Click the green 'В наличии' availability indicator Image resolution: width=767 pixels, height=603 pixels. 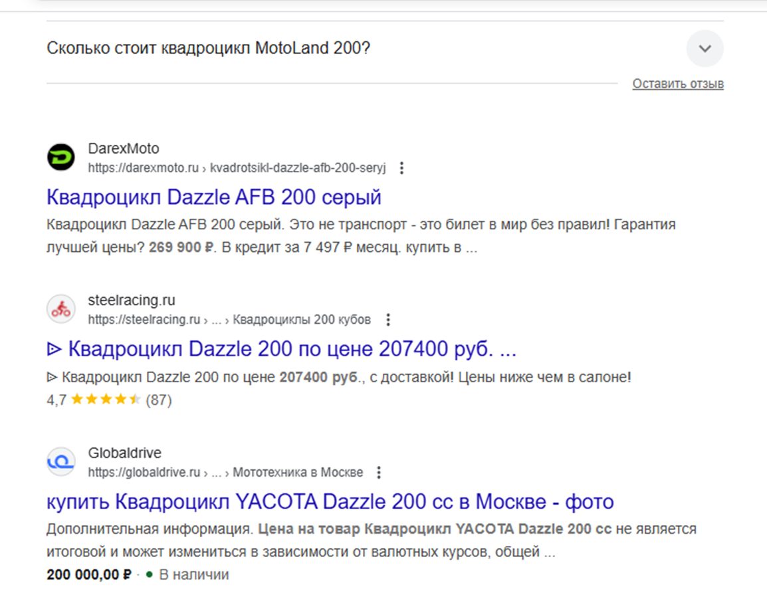[188, 574]
